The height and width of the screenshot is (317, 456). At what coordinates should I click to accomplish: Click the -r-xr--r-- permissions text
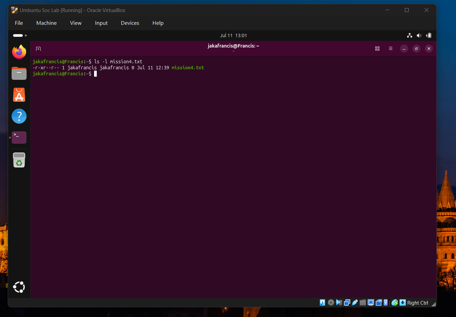46,68
